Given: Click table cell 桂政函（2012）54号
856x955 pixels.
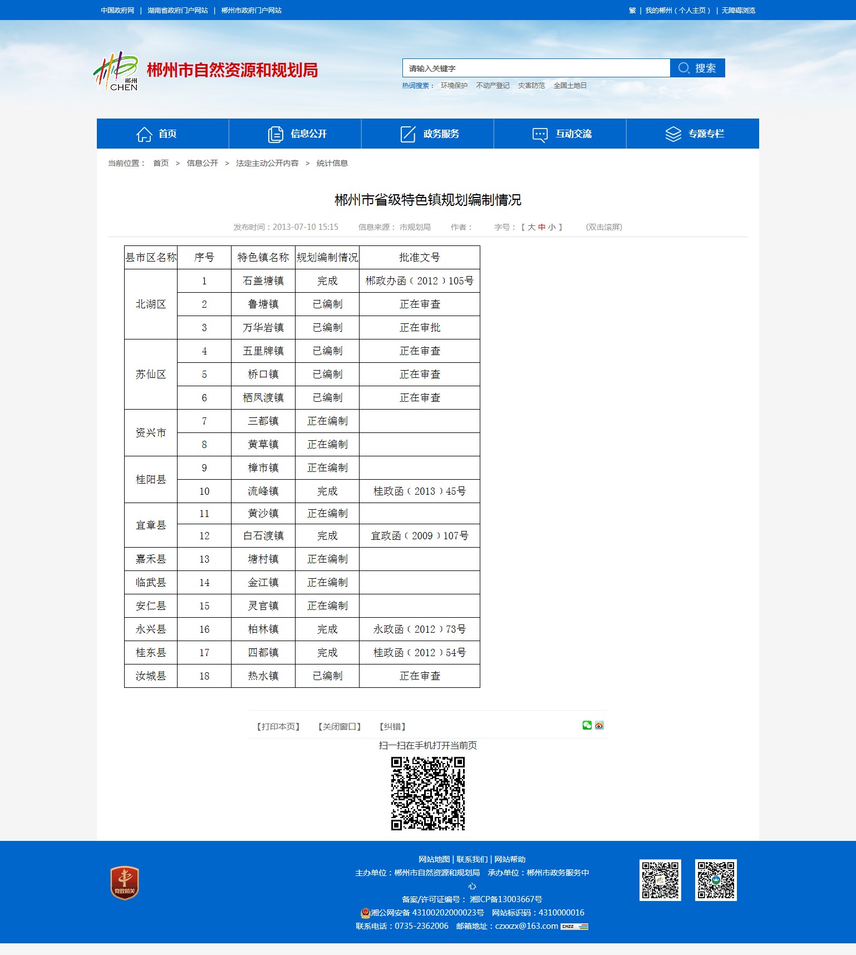Looking at the screenshot, I should 420,653.
